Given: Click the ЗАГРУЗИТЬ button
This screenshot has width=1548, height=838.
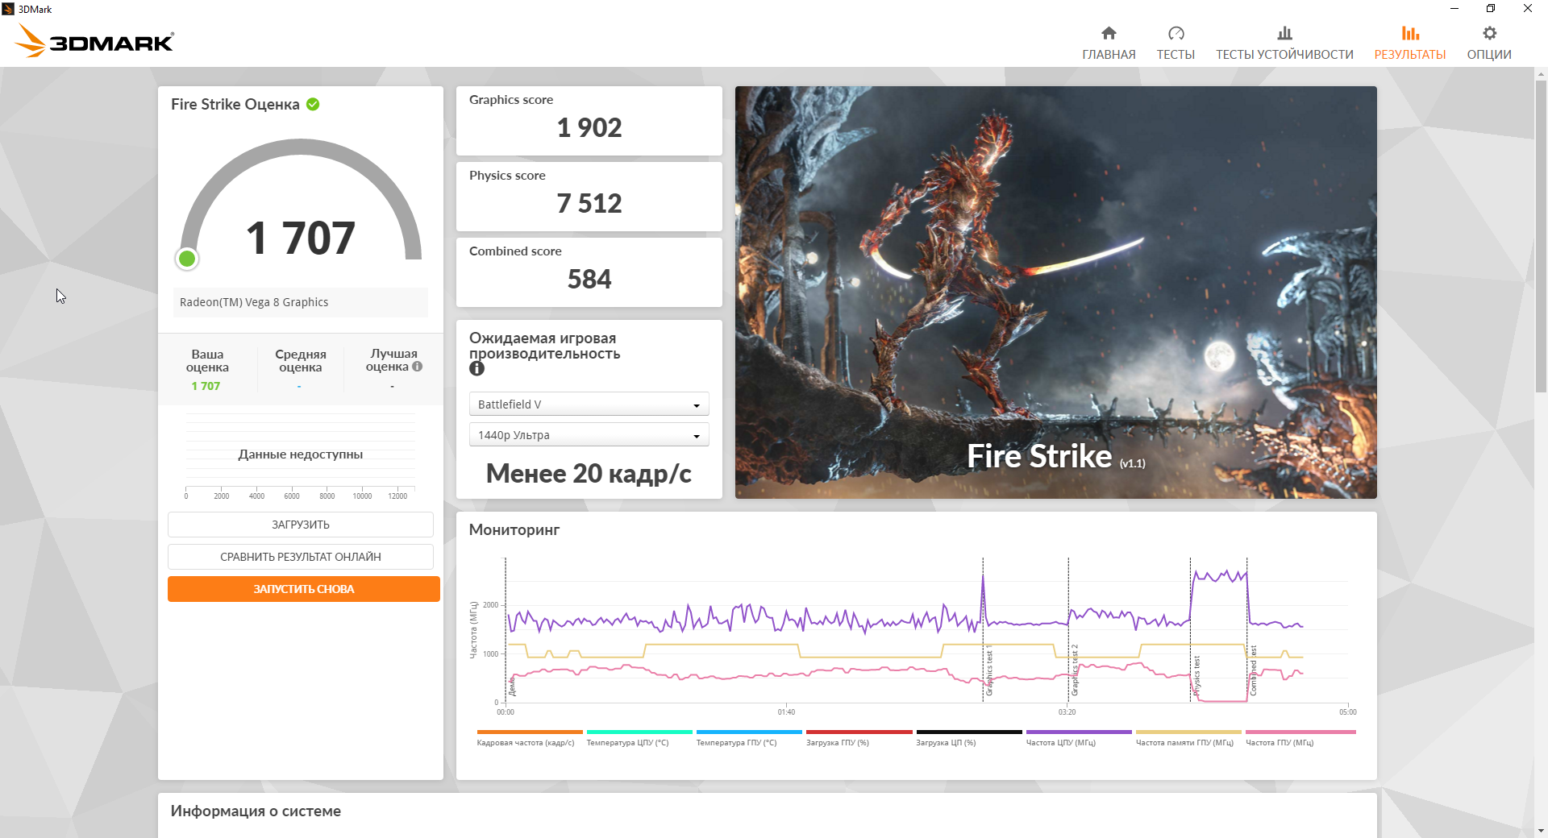Looking at the screenshot, I should click(301, 525).
